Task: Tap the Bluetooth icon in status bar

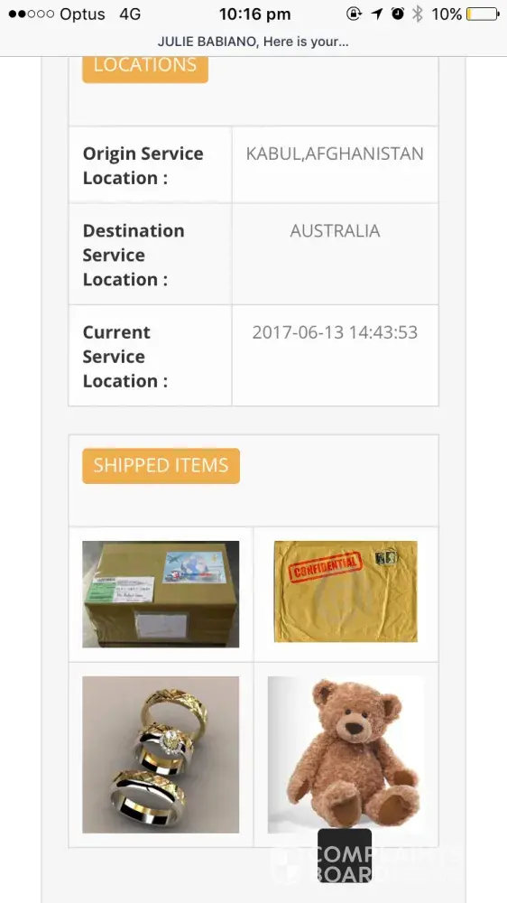Action: pos(417,14)
